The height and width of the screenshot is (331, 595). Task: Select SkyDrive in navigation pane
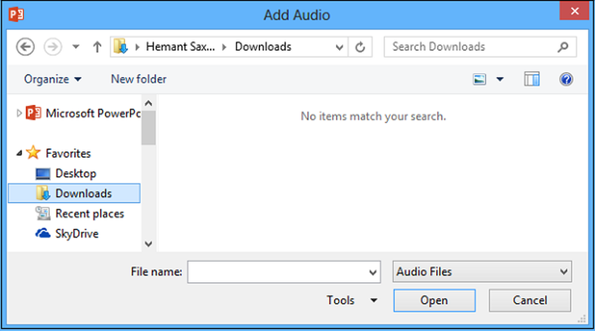point(76,234)
